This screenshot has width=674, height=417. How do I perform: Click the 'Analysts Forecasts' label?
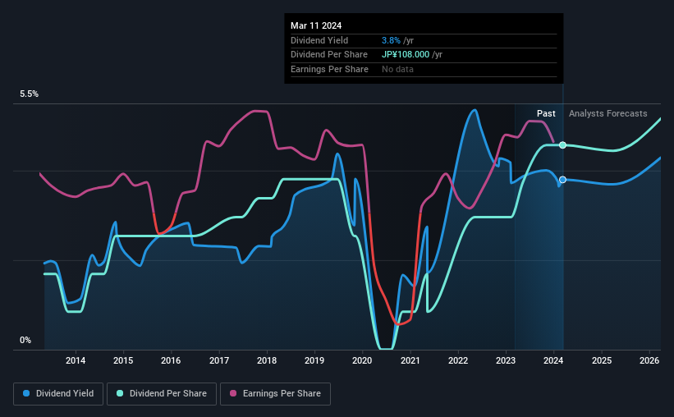(608, 113)
